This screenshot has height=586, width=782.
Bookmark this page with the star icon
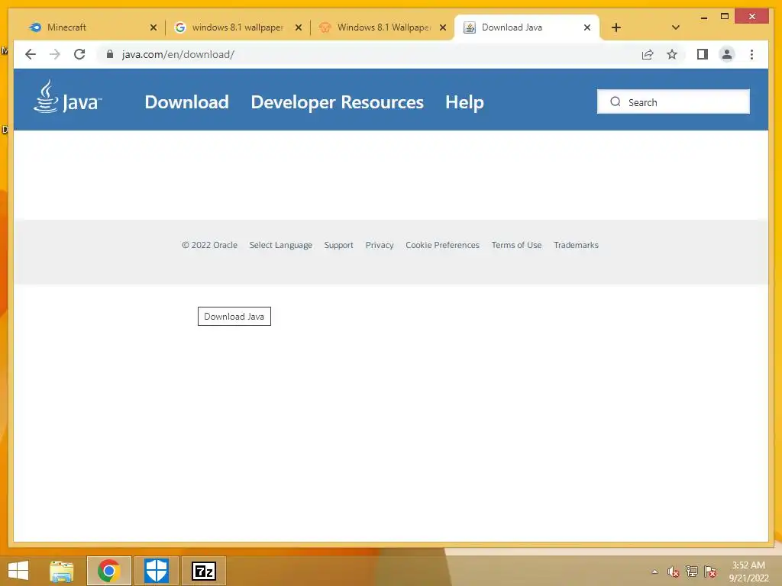click(x=672, y=54)
